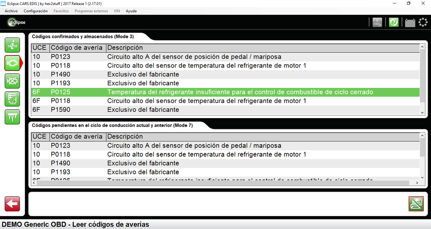Screen dimensions: 431x229
Task: Select the highlighted P0125 fault code row
Action: tap(225, 92)
